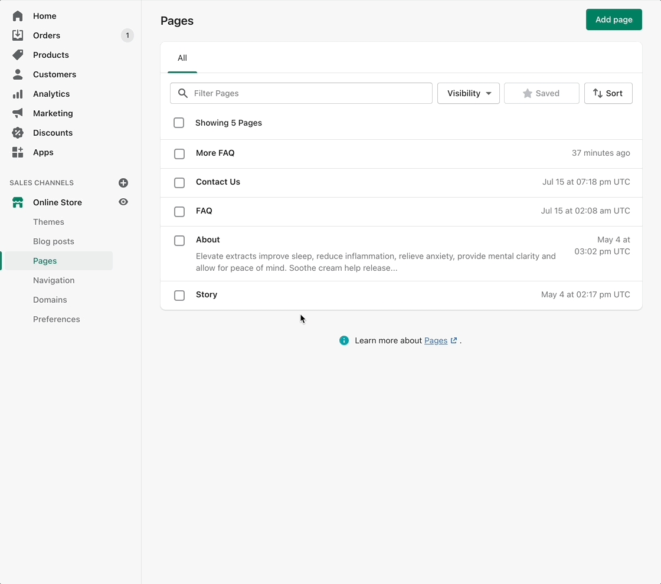This screenshot has width=661, height=584.
Task: Click the Discounts badge icon
Action: point(18,133)
